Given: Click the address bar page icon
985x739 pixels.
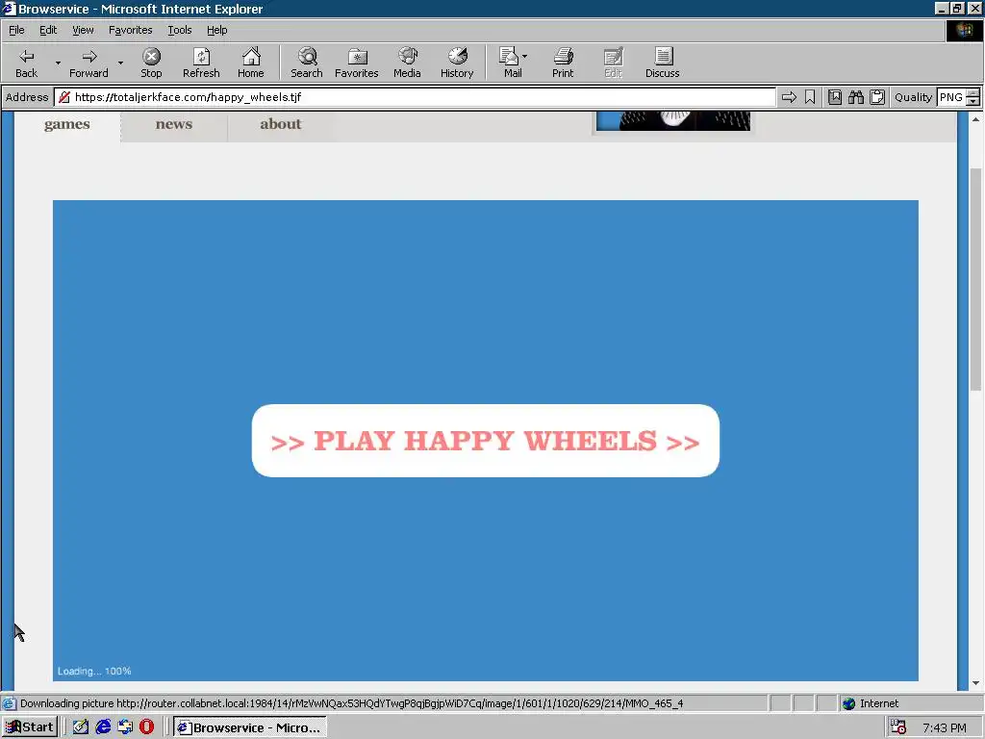Looking at the screenshot, I should pos(64,97).
